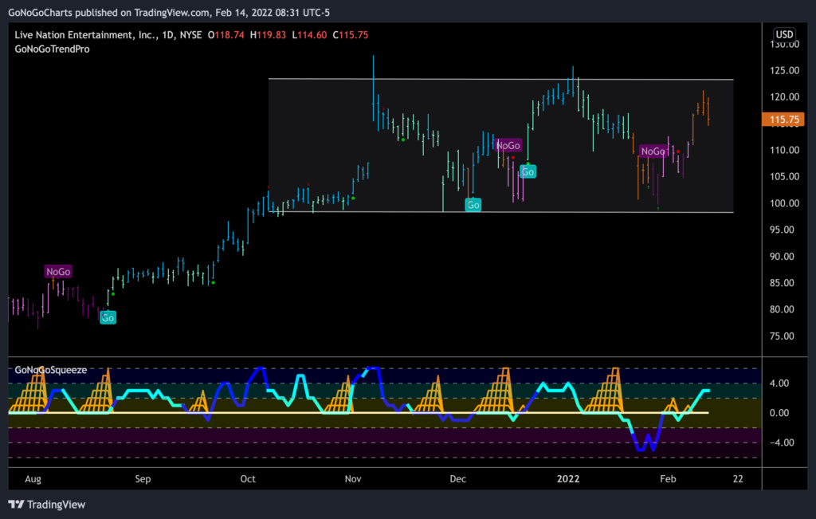Click the high value H119.83
This screenshot has width=816, height=519.
click(x=268, y=35)
